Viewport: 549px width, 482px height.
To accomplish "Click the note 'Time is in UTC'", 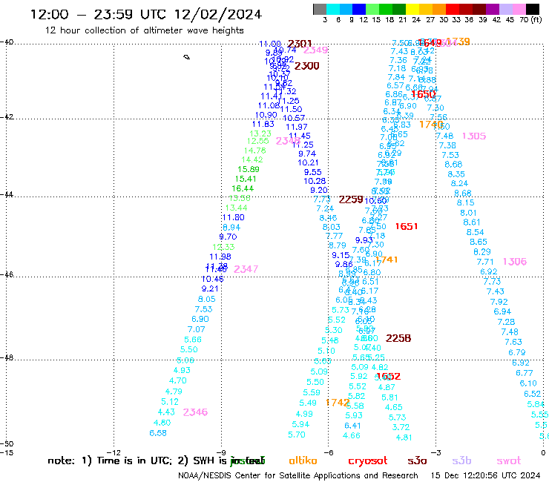I will point(134,460).
